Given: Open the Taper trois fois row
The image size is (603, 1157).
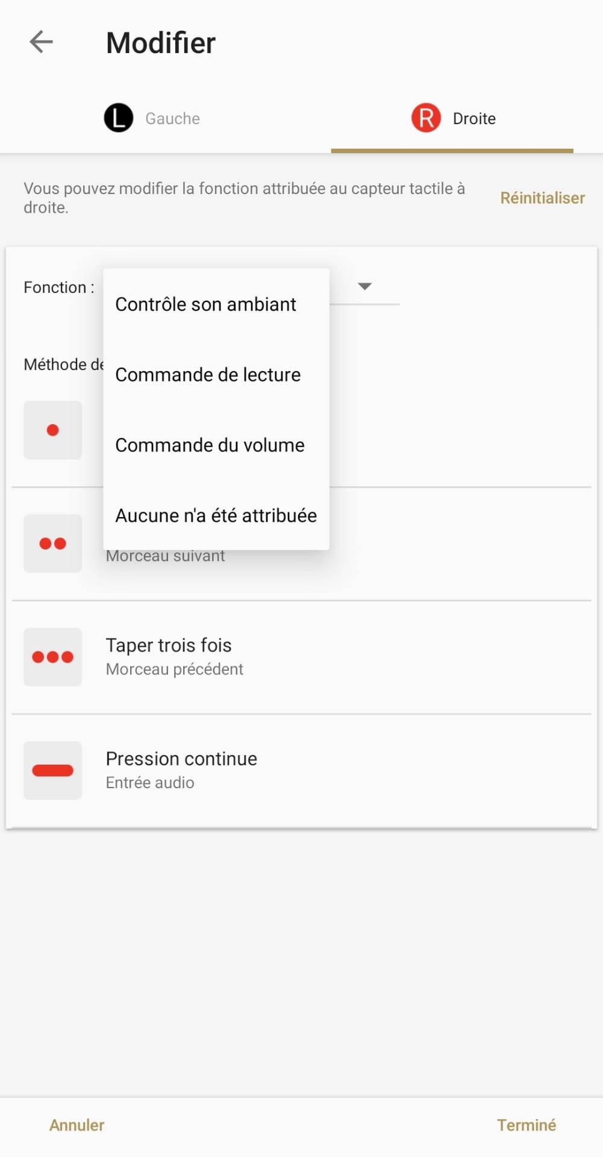Looking at the screenshot, I should (301, 657).
